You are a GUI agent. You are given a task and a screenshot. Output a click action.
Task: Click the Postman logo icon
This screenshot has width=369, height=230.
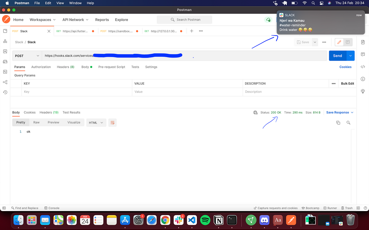[x=6, y=19]
